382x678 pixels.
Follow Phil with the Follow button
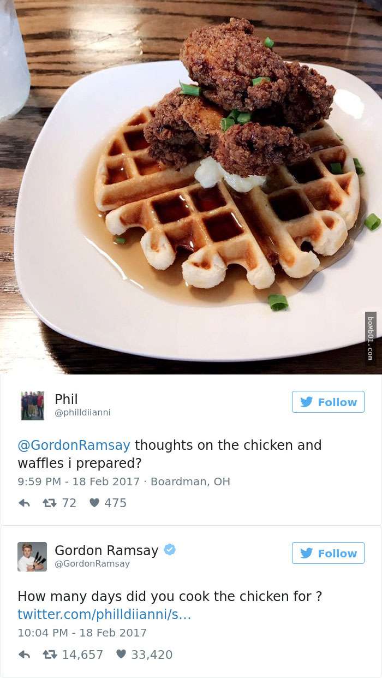click(x=328, y=402)
